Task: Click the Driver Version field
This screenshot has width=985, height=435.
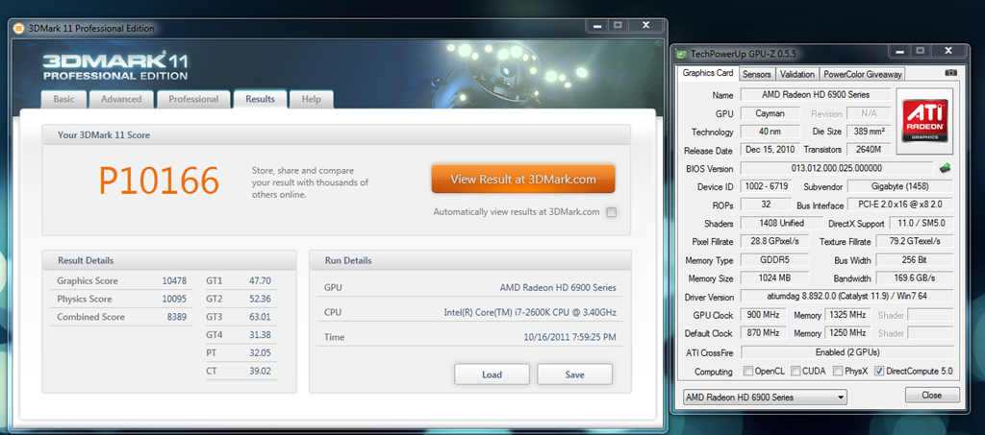Action: pos(846,296)
